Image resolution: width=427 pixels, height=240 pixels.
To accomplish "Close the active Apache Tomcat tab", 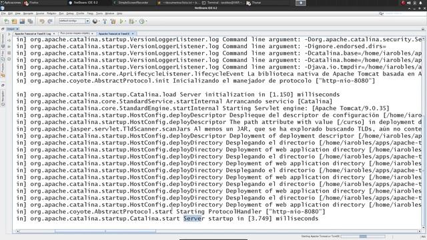I will 133,34.
